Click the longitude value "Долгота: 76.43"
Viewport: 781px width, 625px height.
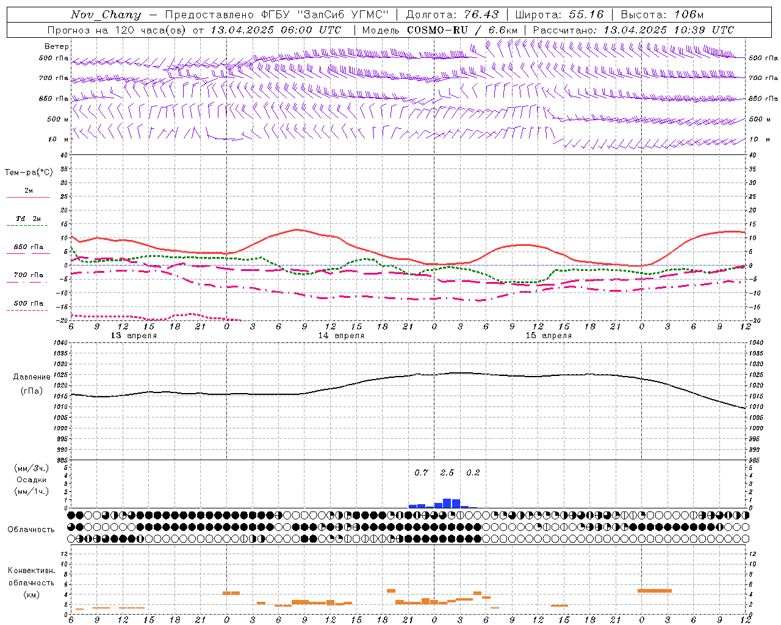452,15
